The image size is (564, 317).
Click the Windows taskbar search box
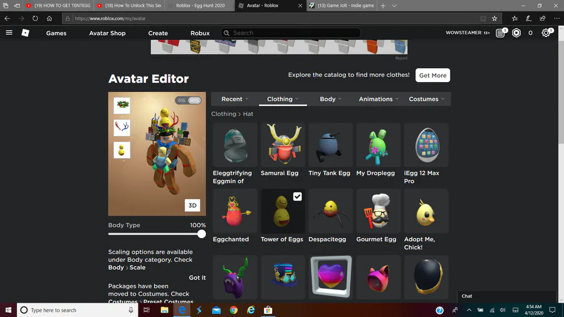point(77,310)
